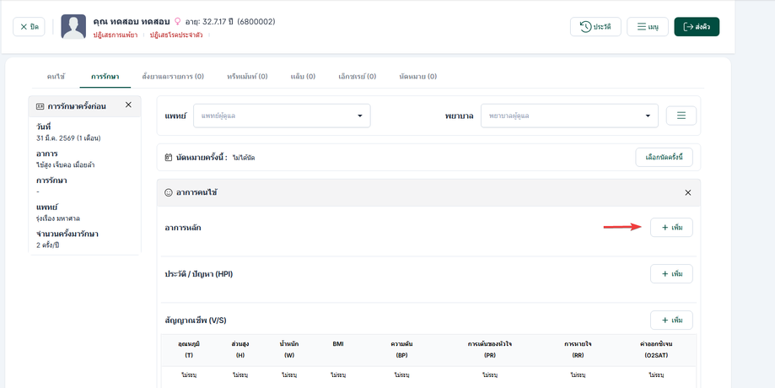Click the 2 ครั้ง/ปี visit count
The height and width of the screenshot is (388, 775).
(x=47, y=245)
